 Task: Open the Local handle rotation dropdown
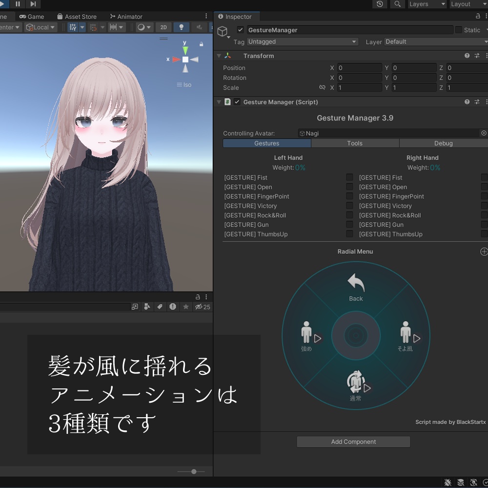41,27
